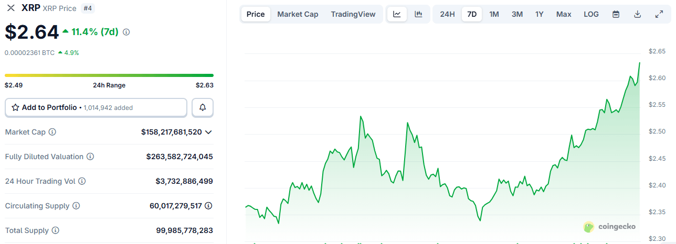This screenshot has height=244, width=676.
Task: Select the 1Y time range
Action: click(540, 14)
